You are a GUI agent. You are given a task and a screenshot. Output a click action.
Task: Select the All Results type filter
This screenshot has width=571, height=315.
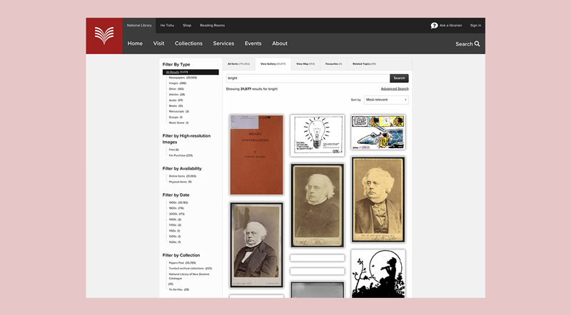pyautogui.click(x=191, y=72)
